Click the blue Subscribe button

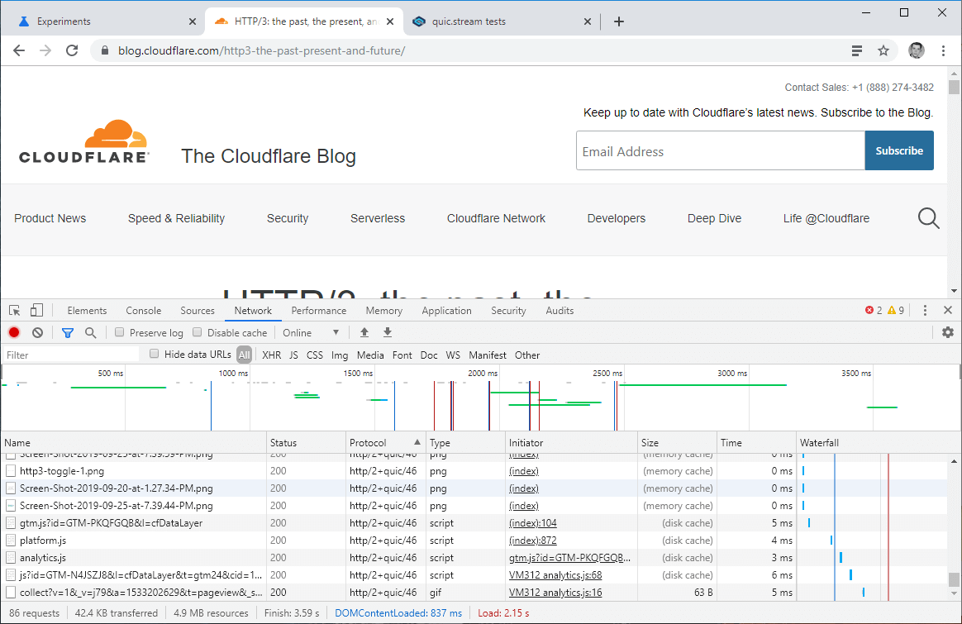pyautogui.click(x=899, y=151)
